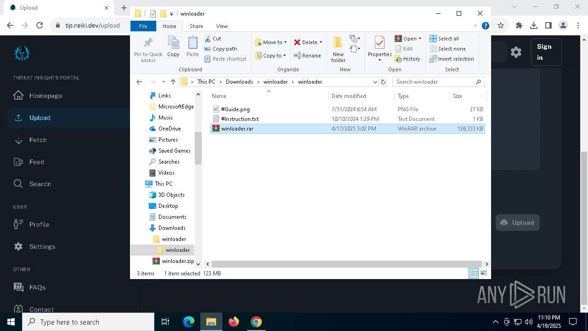Open Search in browser sidebar
588x331 pixels.
pyautogui.click(x=33, y=184)
